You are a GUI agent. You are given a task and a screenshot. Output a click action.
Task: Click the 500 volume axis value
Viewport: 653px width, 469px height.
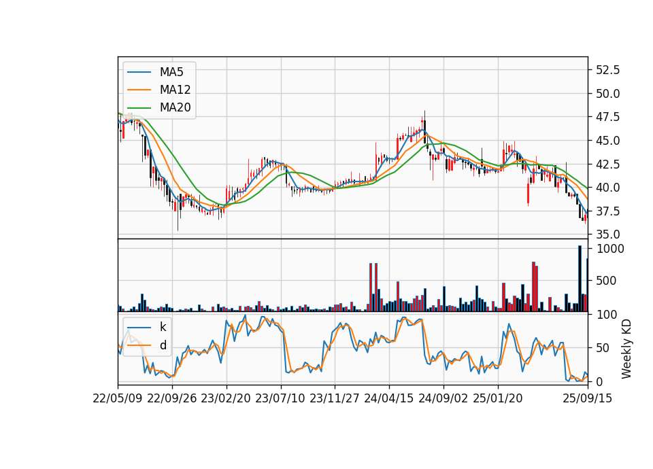pos(606,281)
